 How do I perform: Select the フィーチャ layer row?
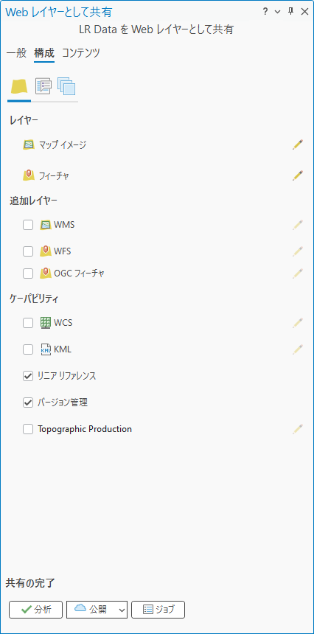tap(157, 175)
